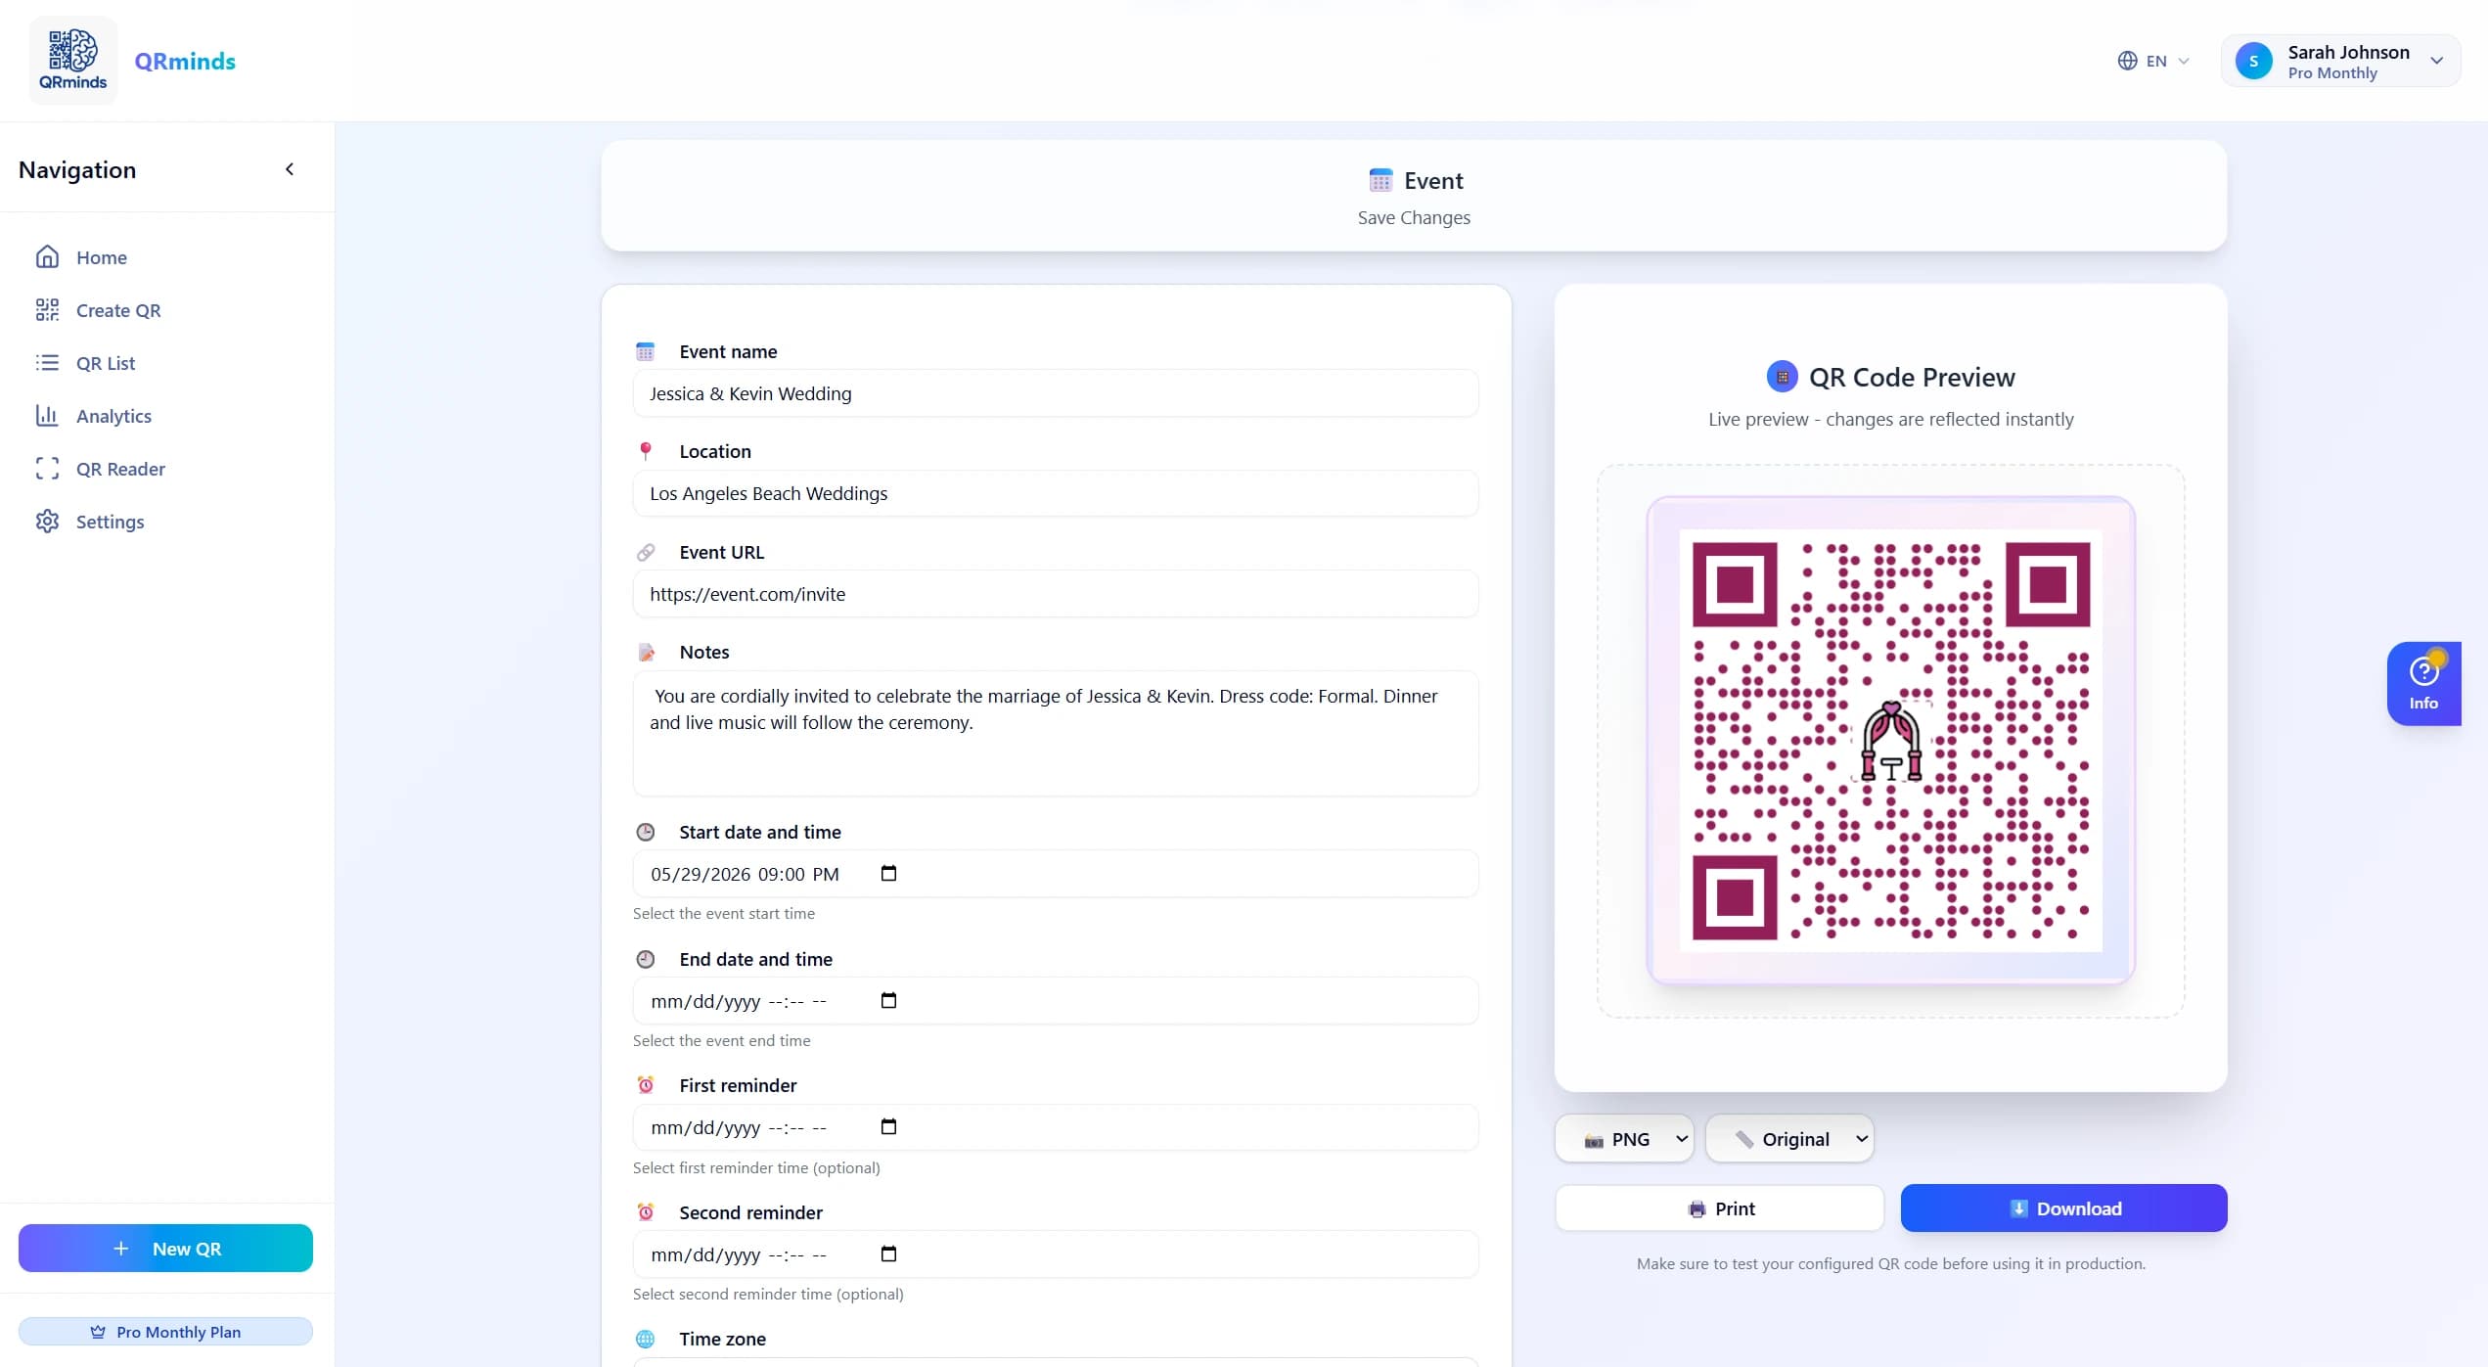Click the New QR button
Viewport: 2488px width, 1367px height.
click(165, 1248)
